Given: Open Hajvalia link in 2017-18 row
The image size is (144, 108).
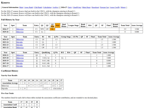Looking at the screenshot, I should 19,63.
